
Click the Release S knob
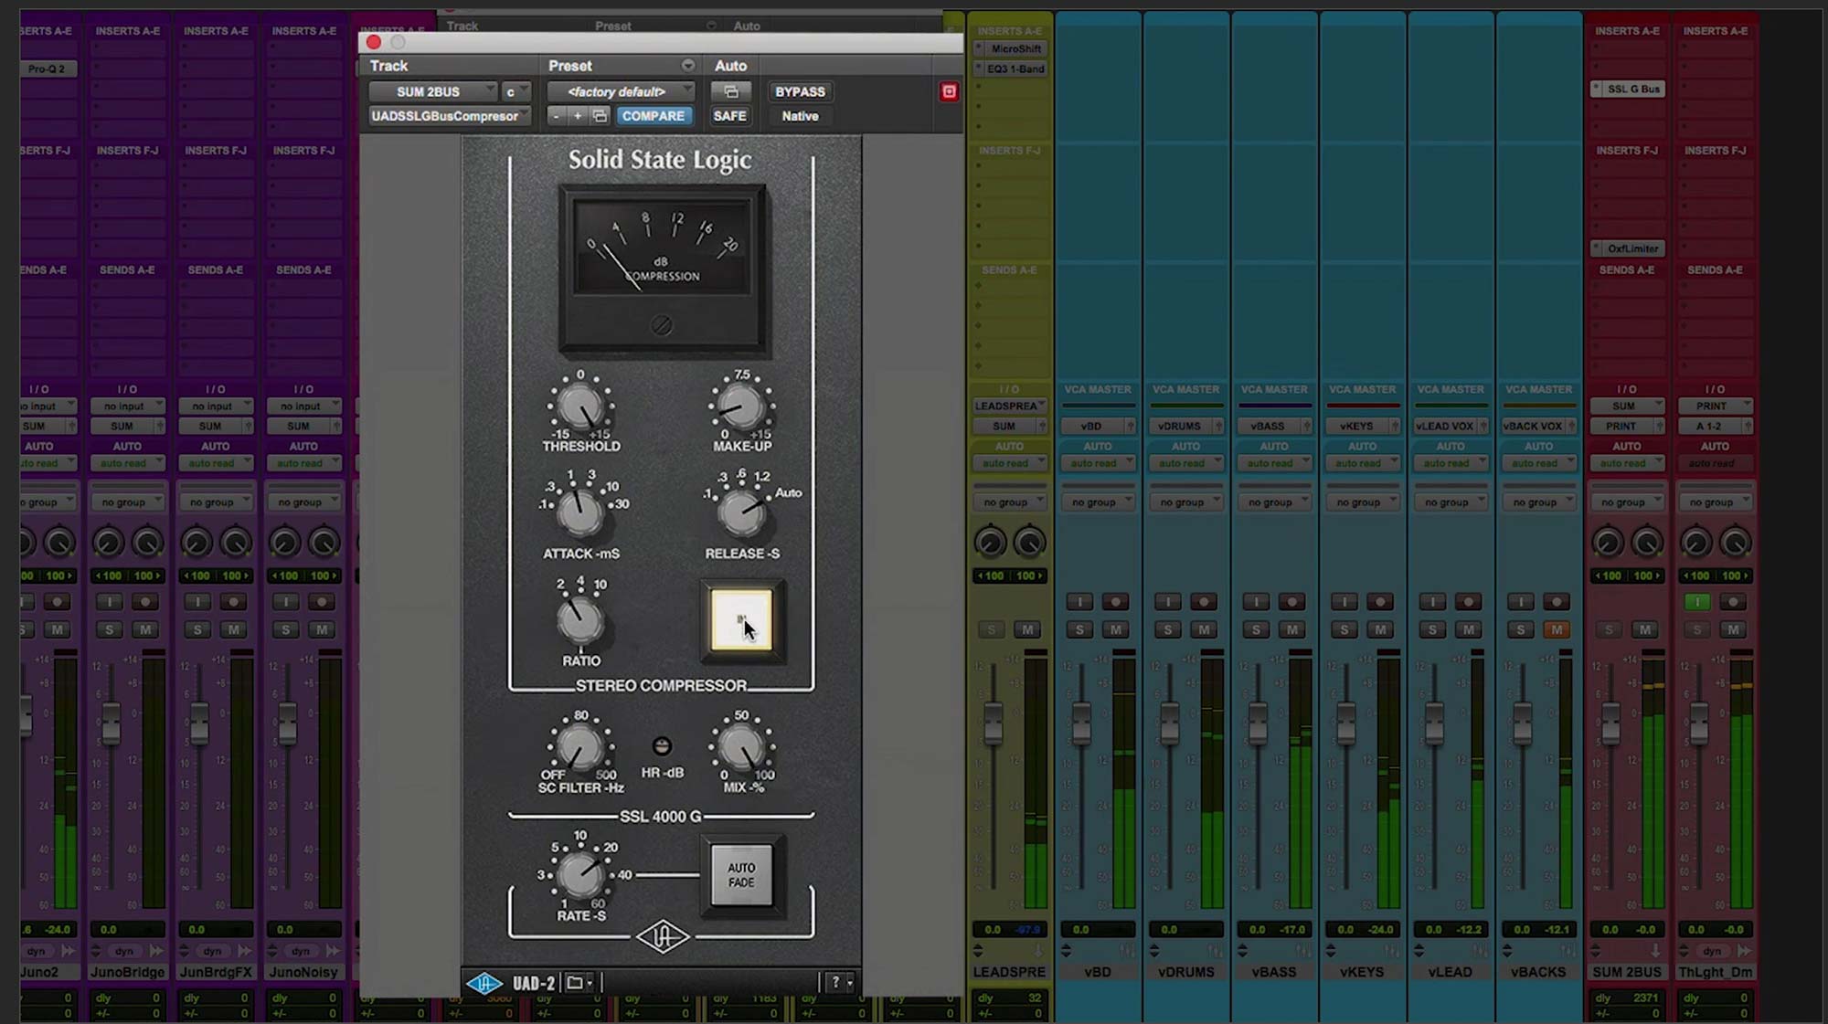(x=741, y=513)
